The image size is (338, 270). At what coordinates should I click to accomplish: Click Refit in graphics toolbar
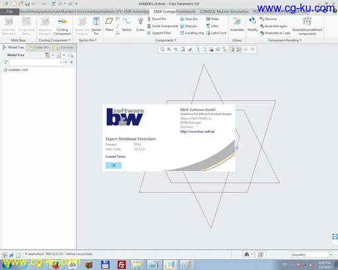[x=162, y=50]
